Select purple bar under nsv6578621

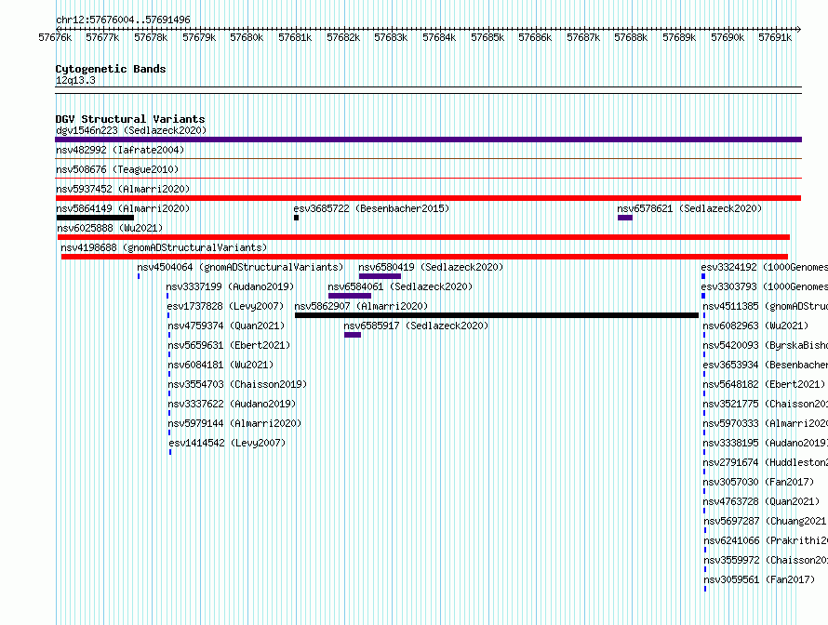pyautogui.click(x=625, y=218)
